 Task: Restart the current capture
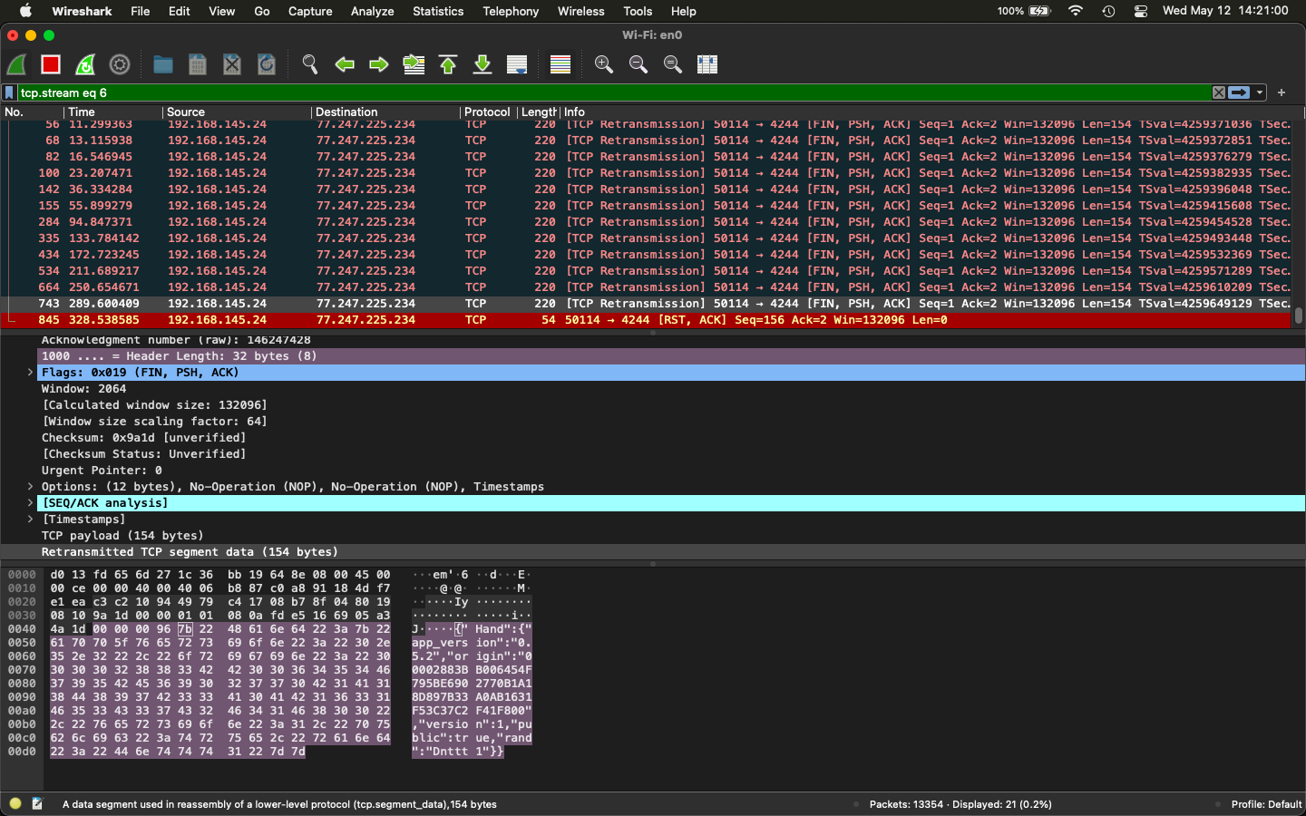84,64
